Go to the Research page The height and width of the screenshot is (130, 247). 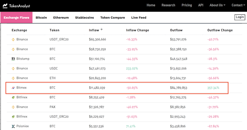[x=168, y=5]
